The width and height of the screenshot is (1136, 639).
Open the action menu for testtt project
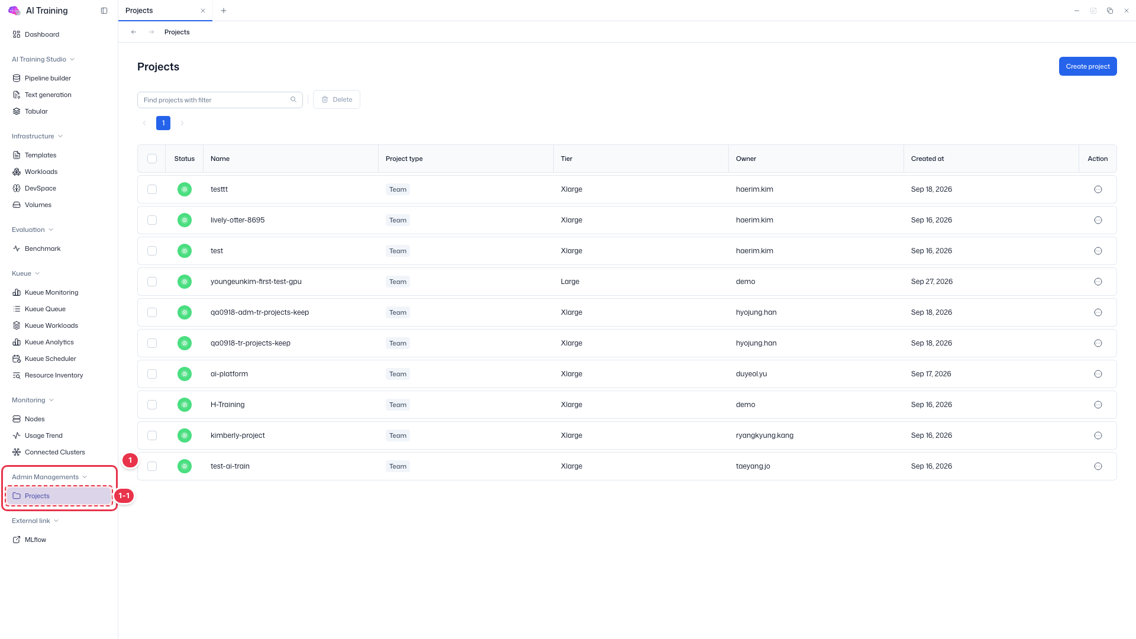(x=1098, y=189)
